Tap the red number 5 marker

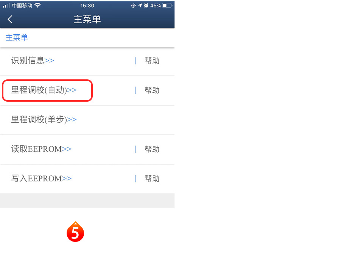[x=75, y=232]
